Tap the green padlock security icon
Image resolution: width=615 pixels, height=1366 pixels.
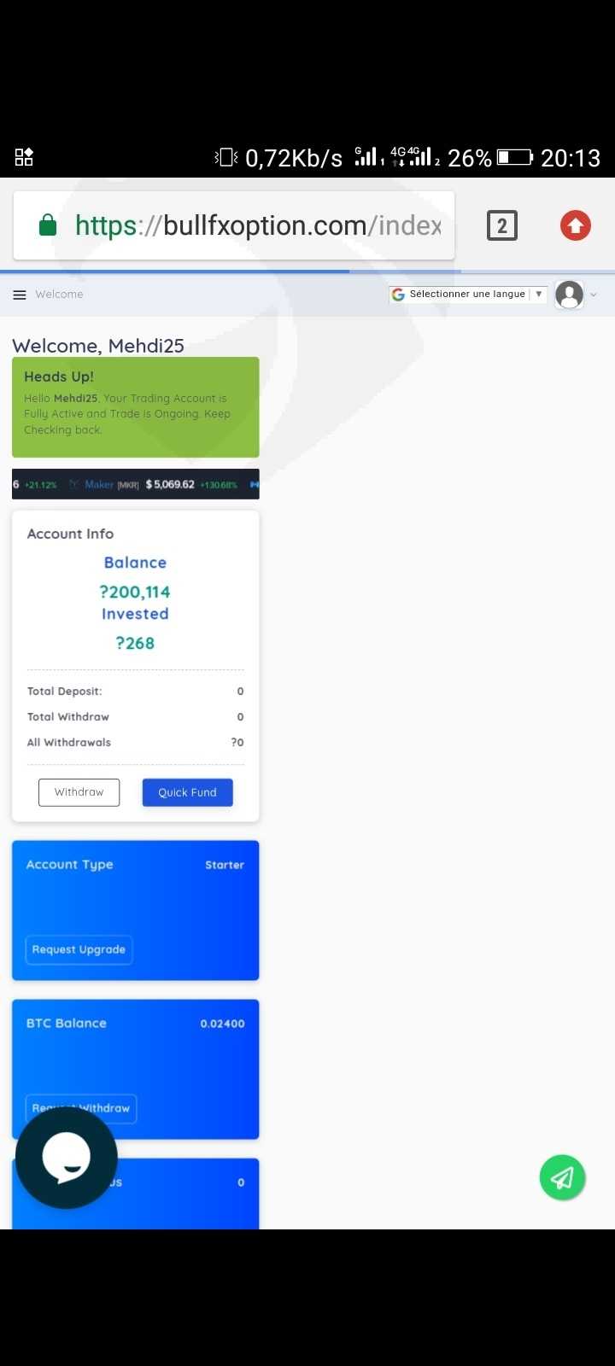coord(48,225)
